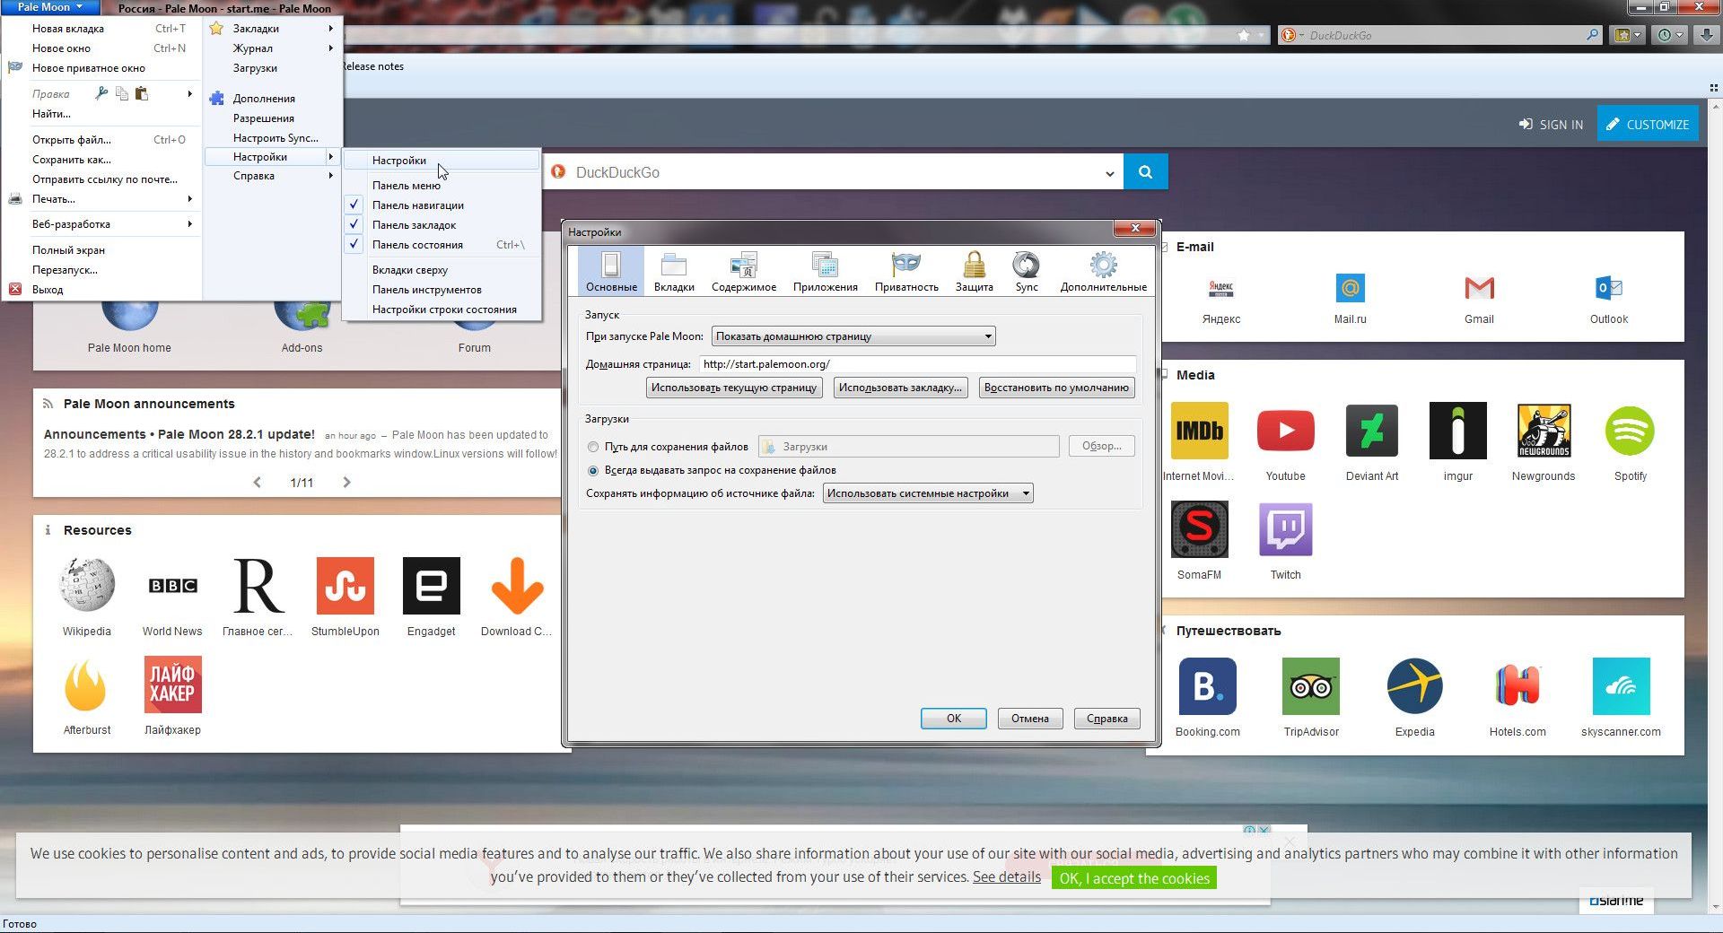This screenshot has width=1723, height=933.
Task: Choose Настройки in the submenu
Action: pyautogui.click(x=442, y=161)
